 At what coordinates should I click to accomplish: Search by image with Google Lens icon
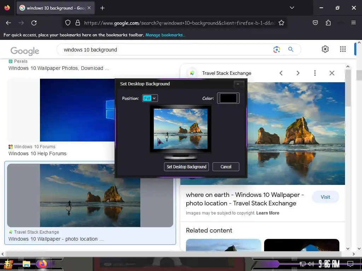(276, 49)
